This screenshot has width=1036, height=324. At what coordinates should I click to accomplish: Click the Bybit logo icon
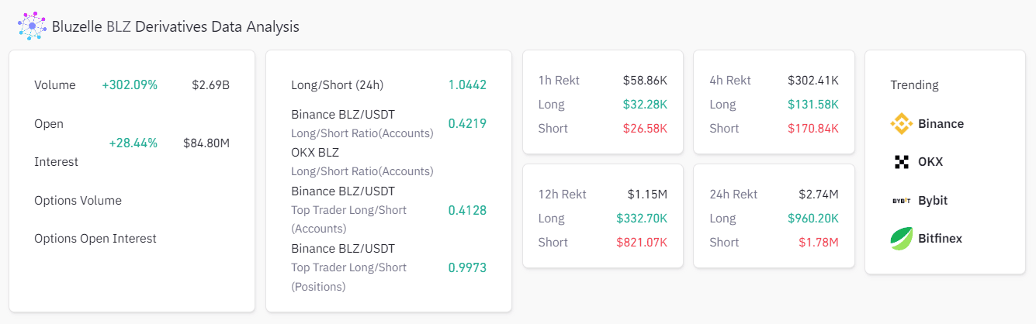901,200
